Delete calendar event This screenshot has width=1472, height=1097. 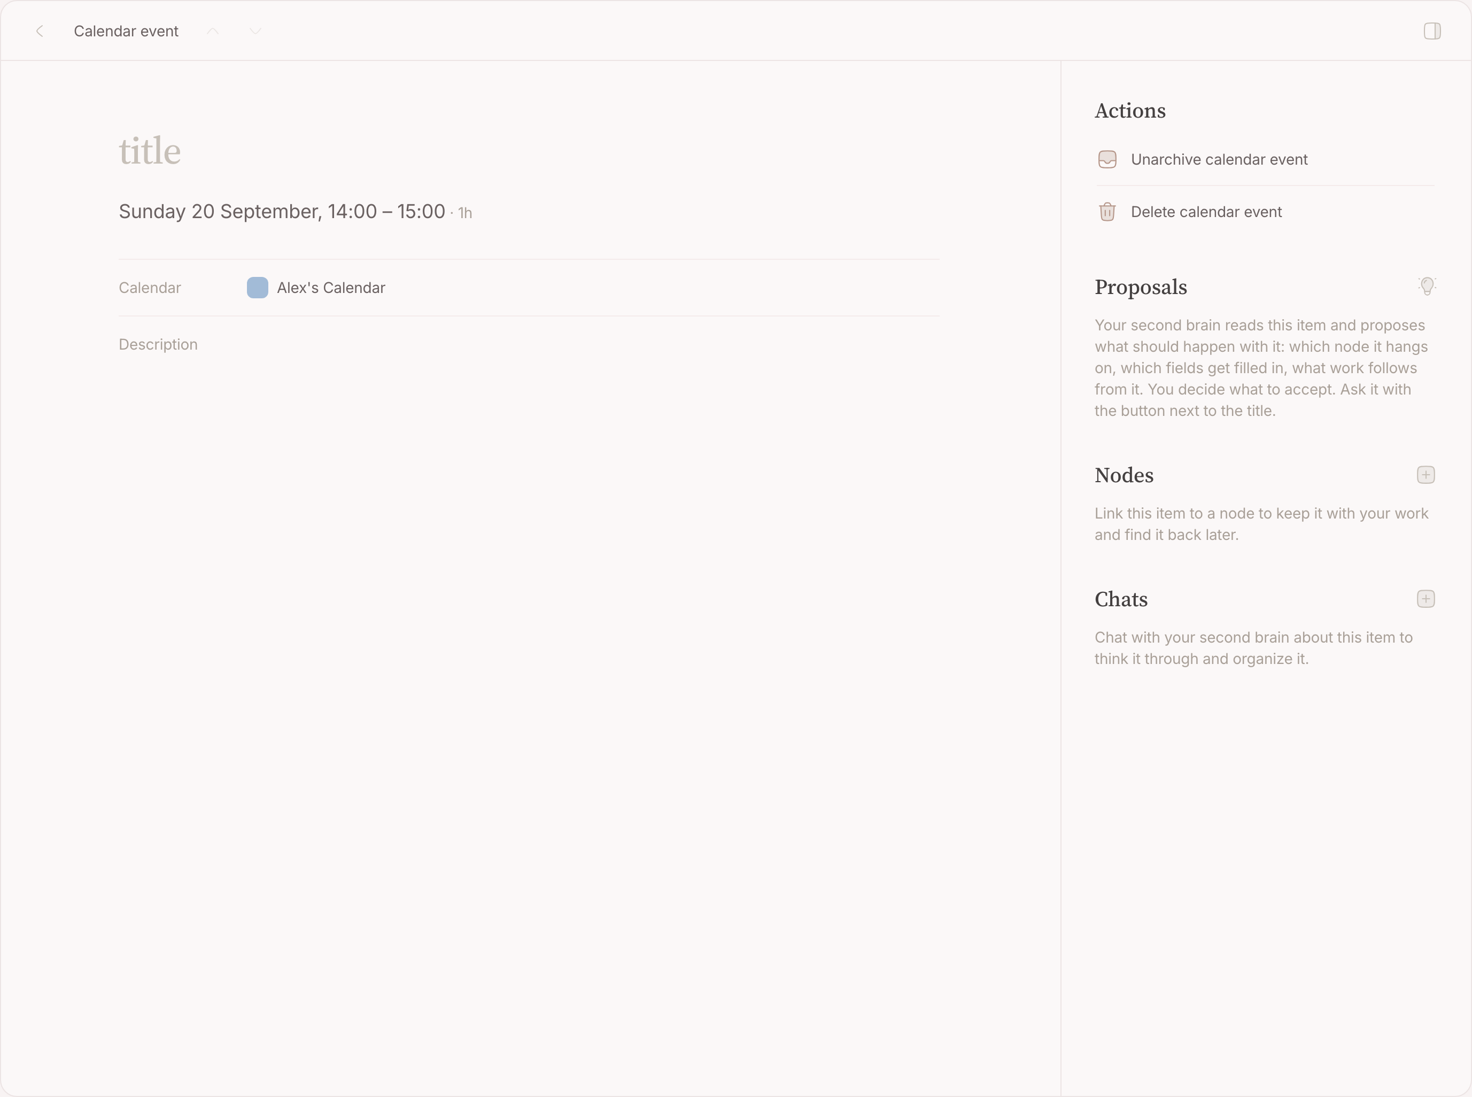pyautogui.click(x=1265, y=212)
